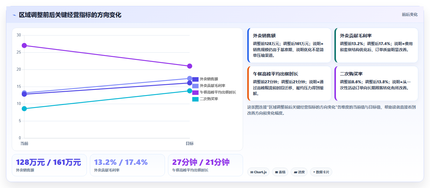Click the icon inside the 表格 tag

click(x=276, y=172)
